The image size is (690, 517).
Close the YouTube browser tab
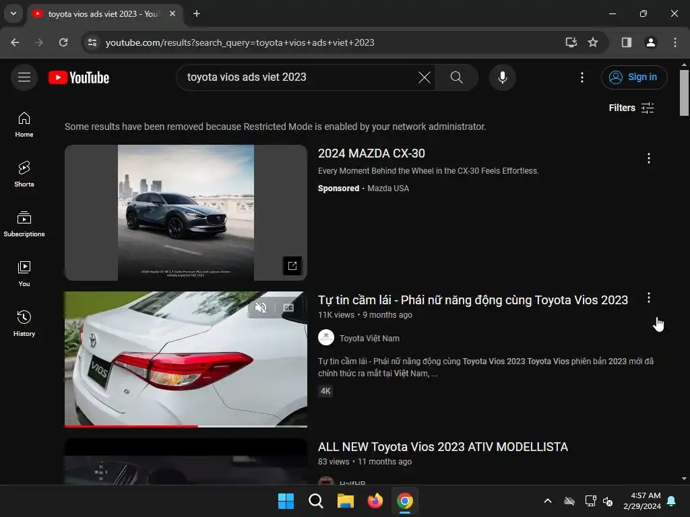pos(172,13)
